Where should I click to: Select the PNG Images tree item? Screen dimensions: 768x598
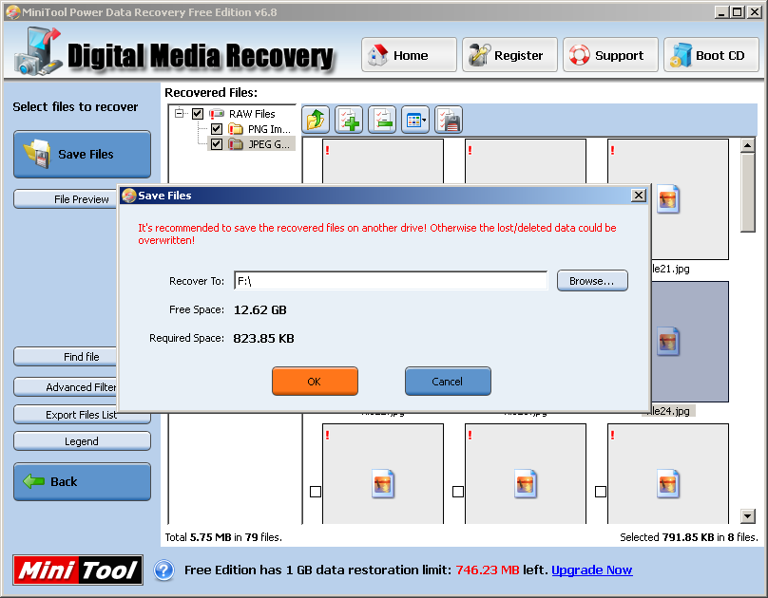click(x=269, y=129)
